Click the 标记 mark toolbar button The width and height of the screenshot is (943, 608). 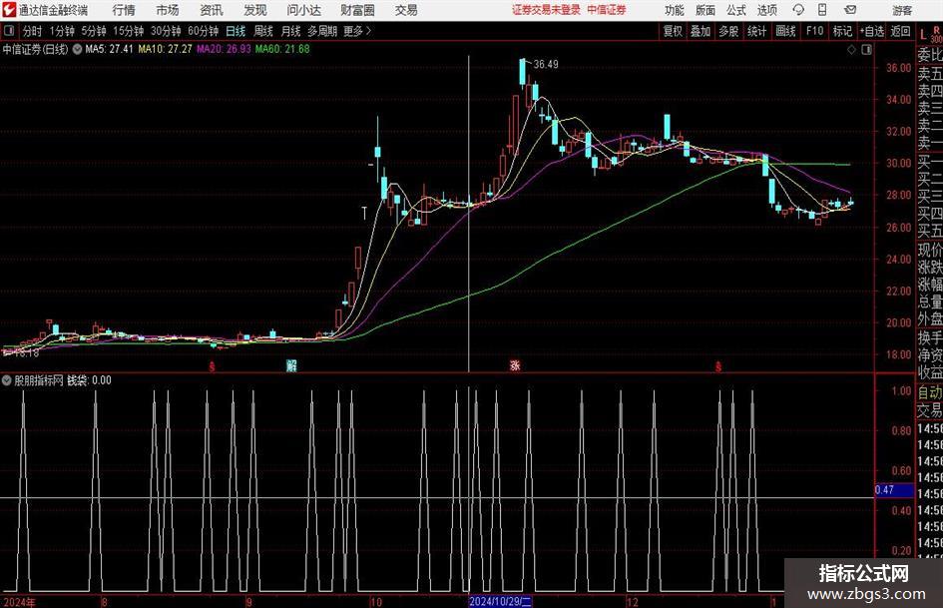click(x=842, y=31)
